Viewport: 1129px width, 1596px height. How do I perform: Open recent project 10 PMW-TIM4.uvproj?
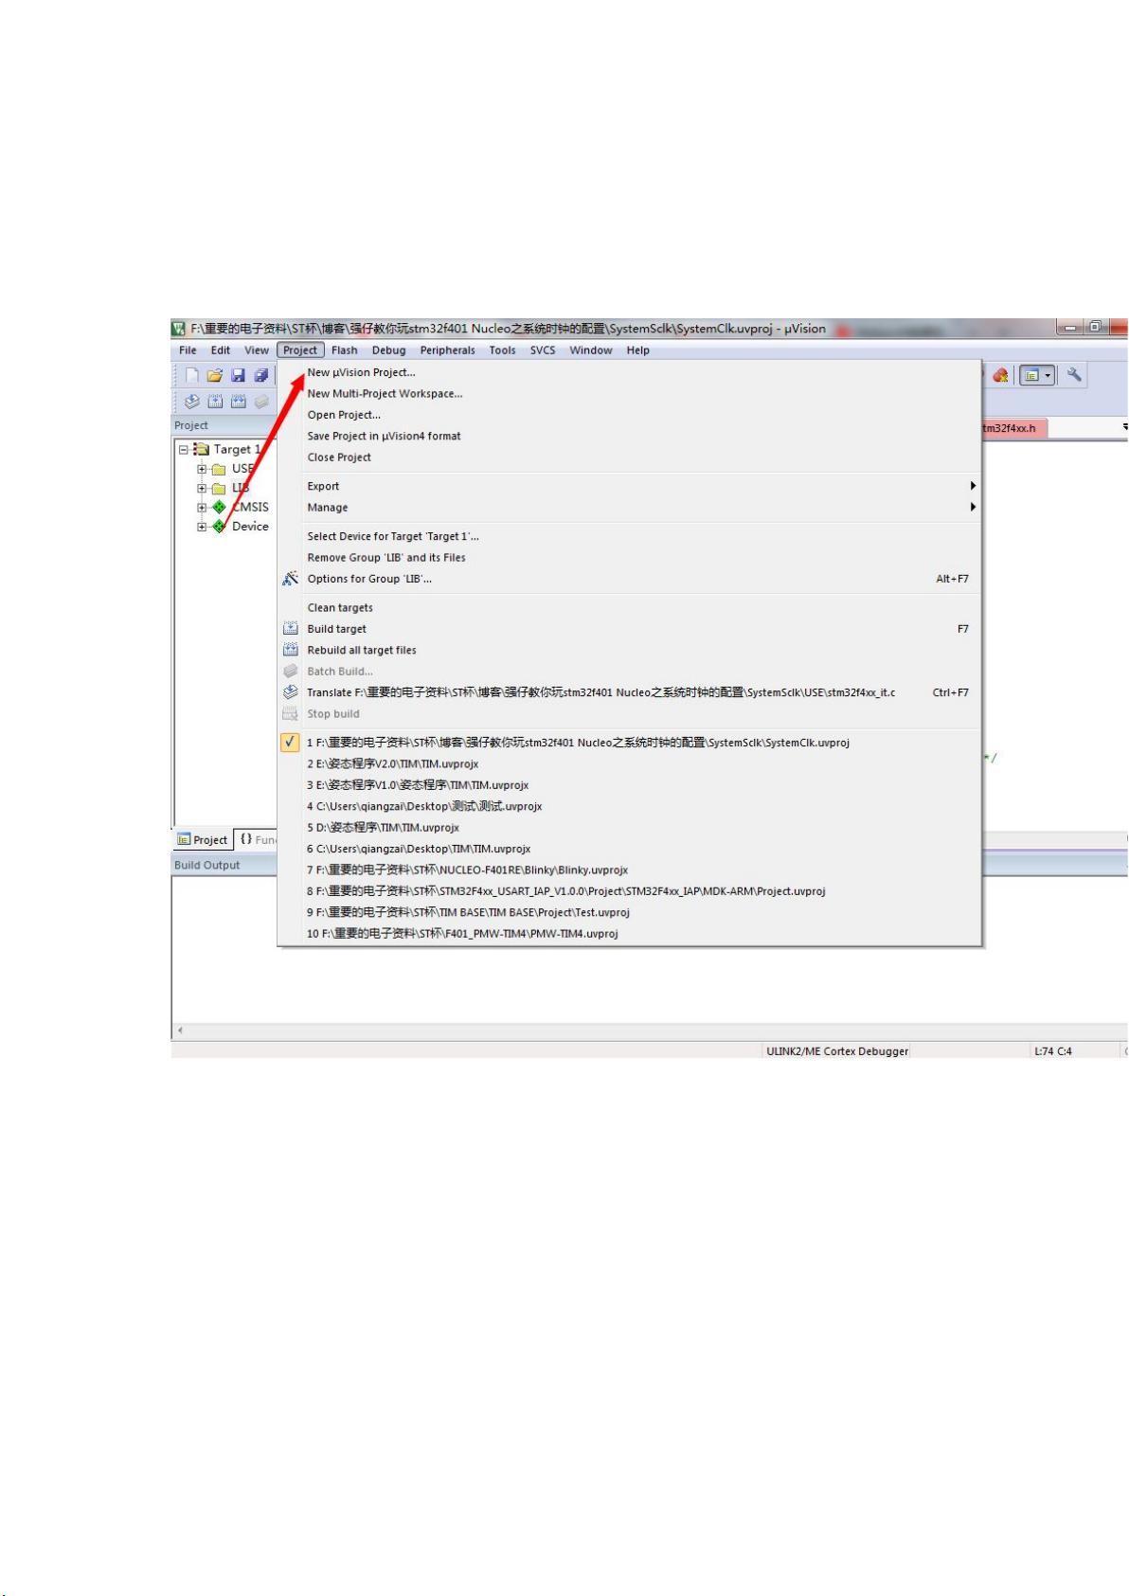pos(630,934)
